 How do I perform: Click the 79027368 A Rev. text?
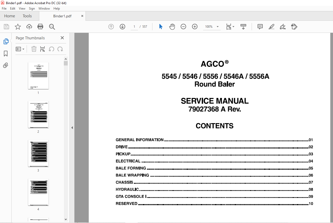[x=215, y=109]
